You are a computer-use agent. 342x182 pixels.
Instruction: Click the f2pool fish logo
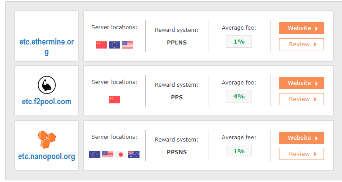[x=47, y=85]
